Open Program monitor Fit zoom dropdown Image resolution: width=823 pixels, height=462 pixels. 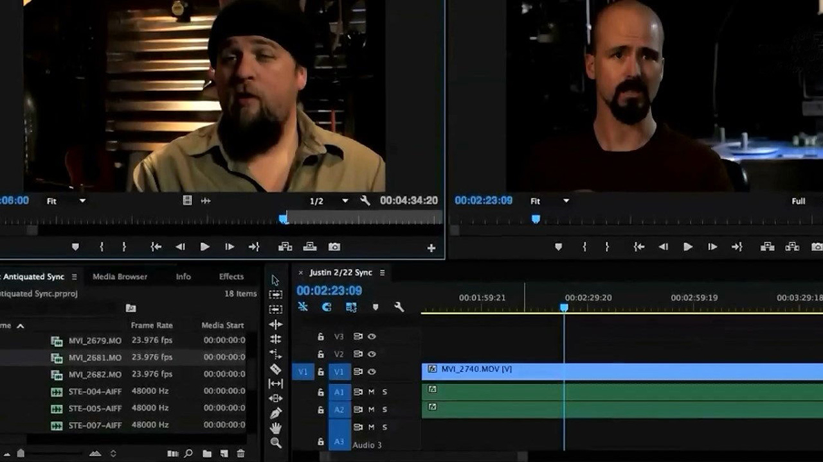pos(550,201)
